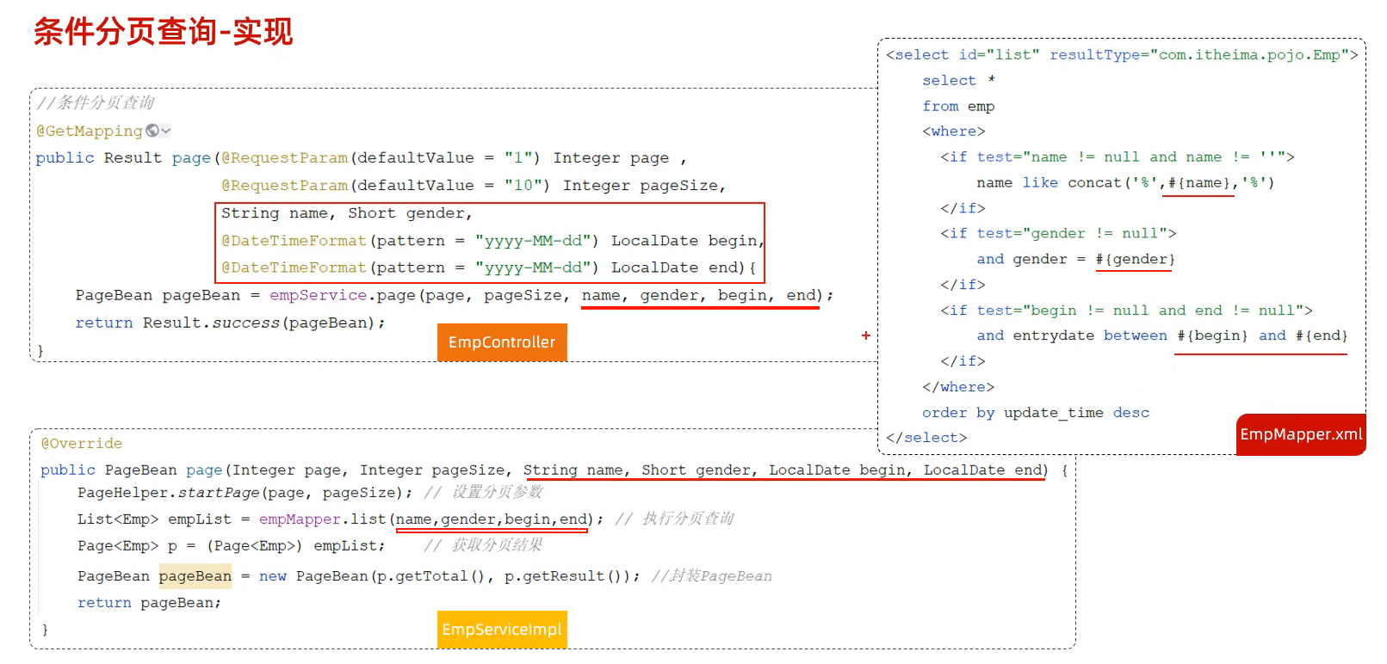1387x664 pixels.
Task: Click the second @DateTimeFormat annotation for end
Action: click(x=294, y=268)
